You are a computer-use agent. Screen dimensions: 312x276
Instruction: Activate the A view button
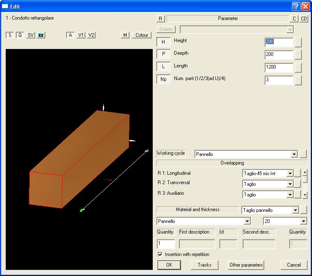pos(70,35)
